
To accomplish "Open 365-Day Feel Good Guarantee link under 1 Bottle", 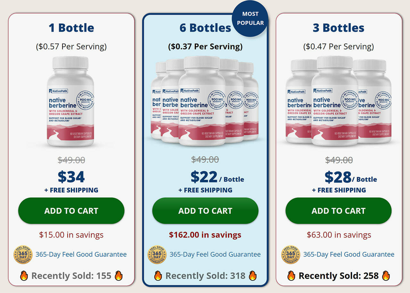I will click(x=81, y=254).
